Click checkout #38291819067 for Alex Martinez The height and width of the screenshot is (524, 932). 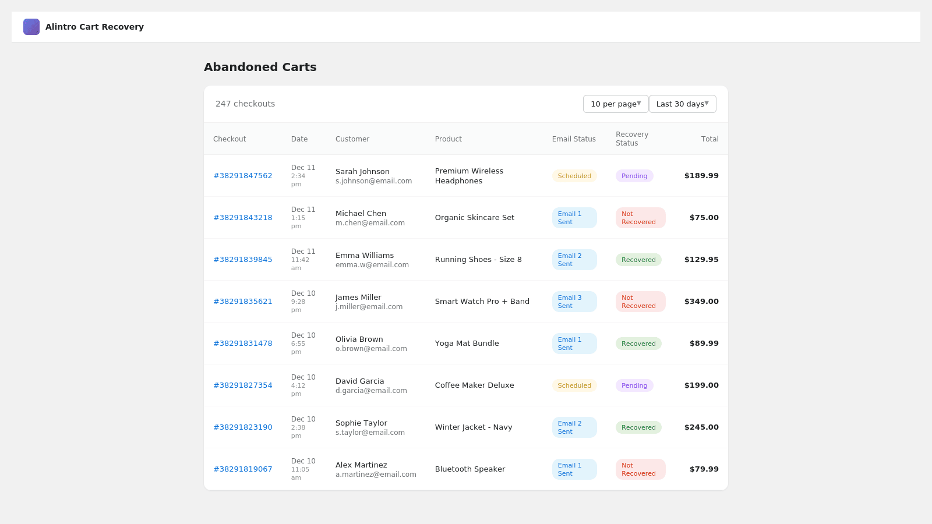tap(243, 469)
